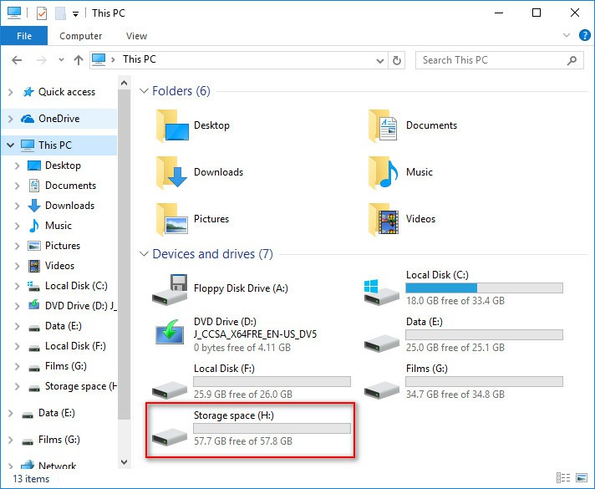595x489 pixels.
Task: Click the Properties quick access toolbar icon
Action: point(41,13)
